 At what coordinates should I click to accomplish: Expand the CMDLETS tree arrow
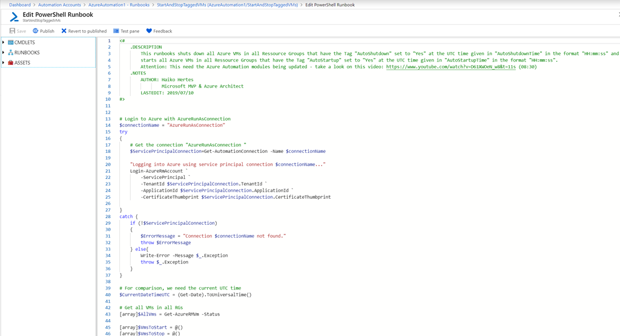[x=4, y=42]
